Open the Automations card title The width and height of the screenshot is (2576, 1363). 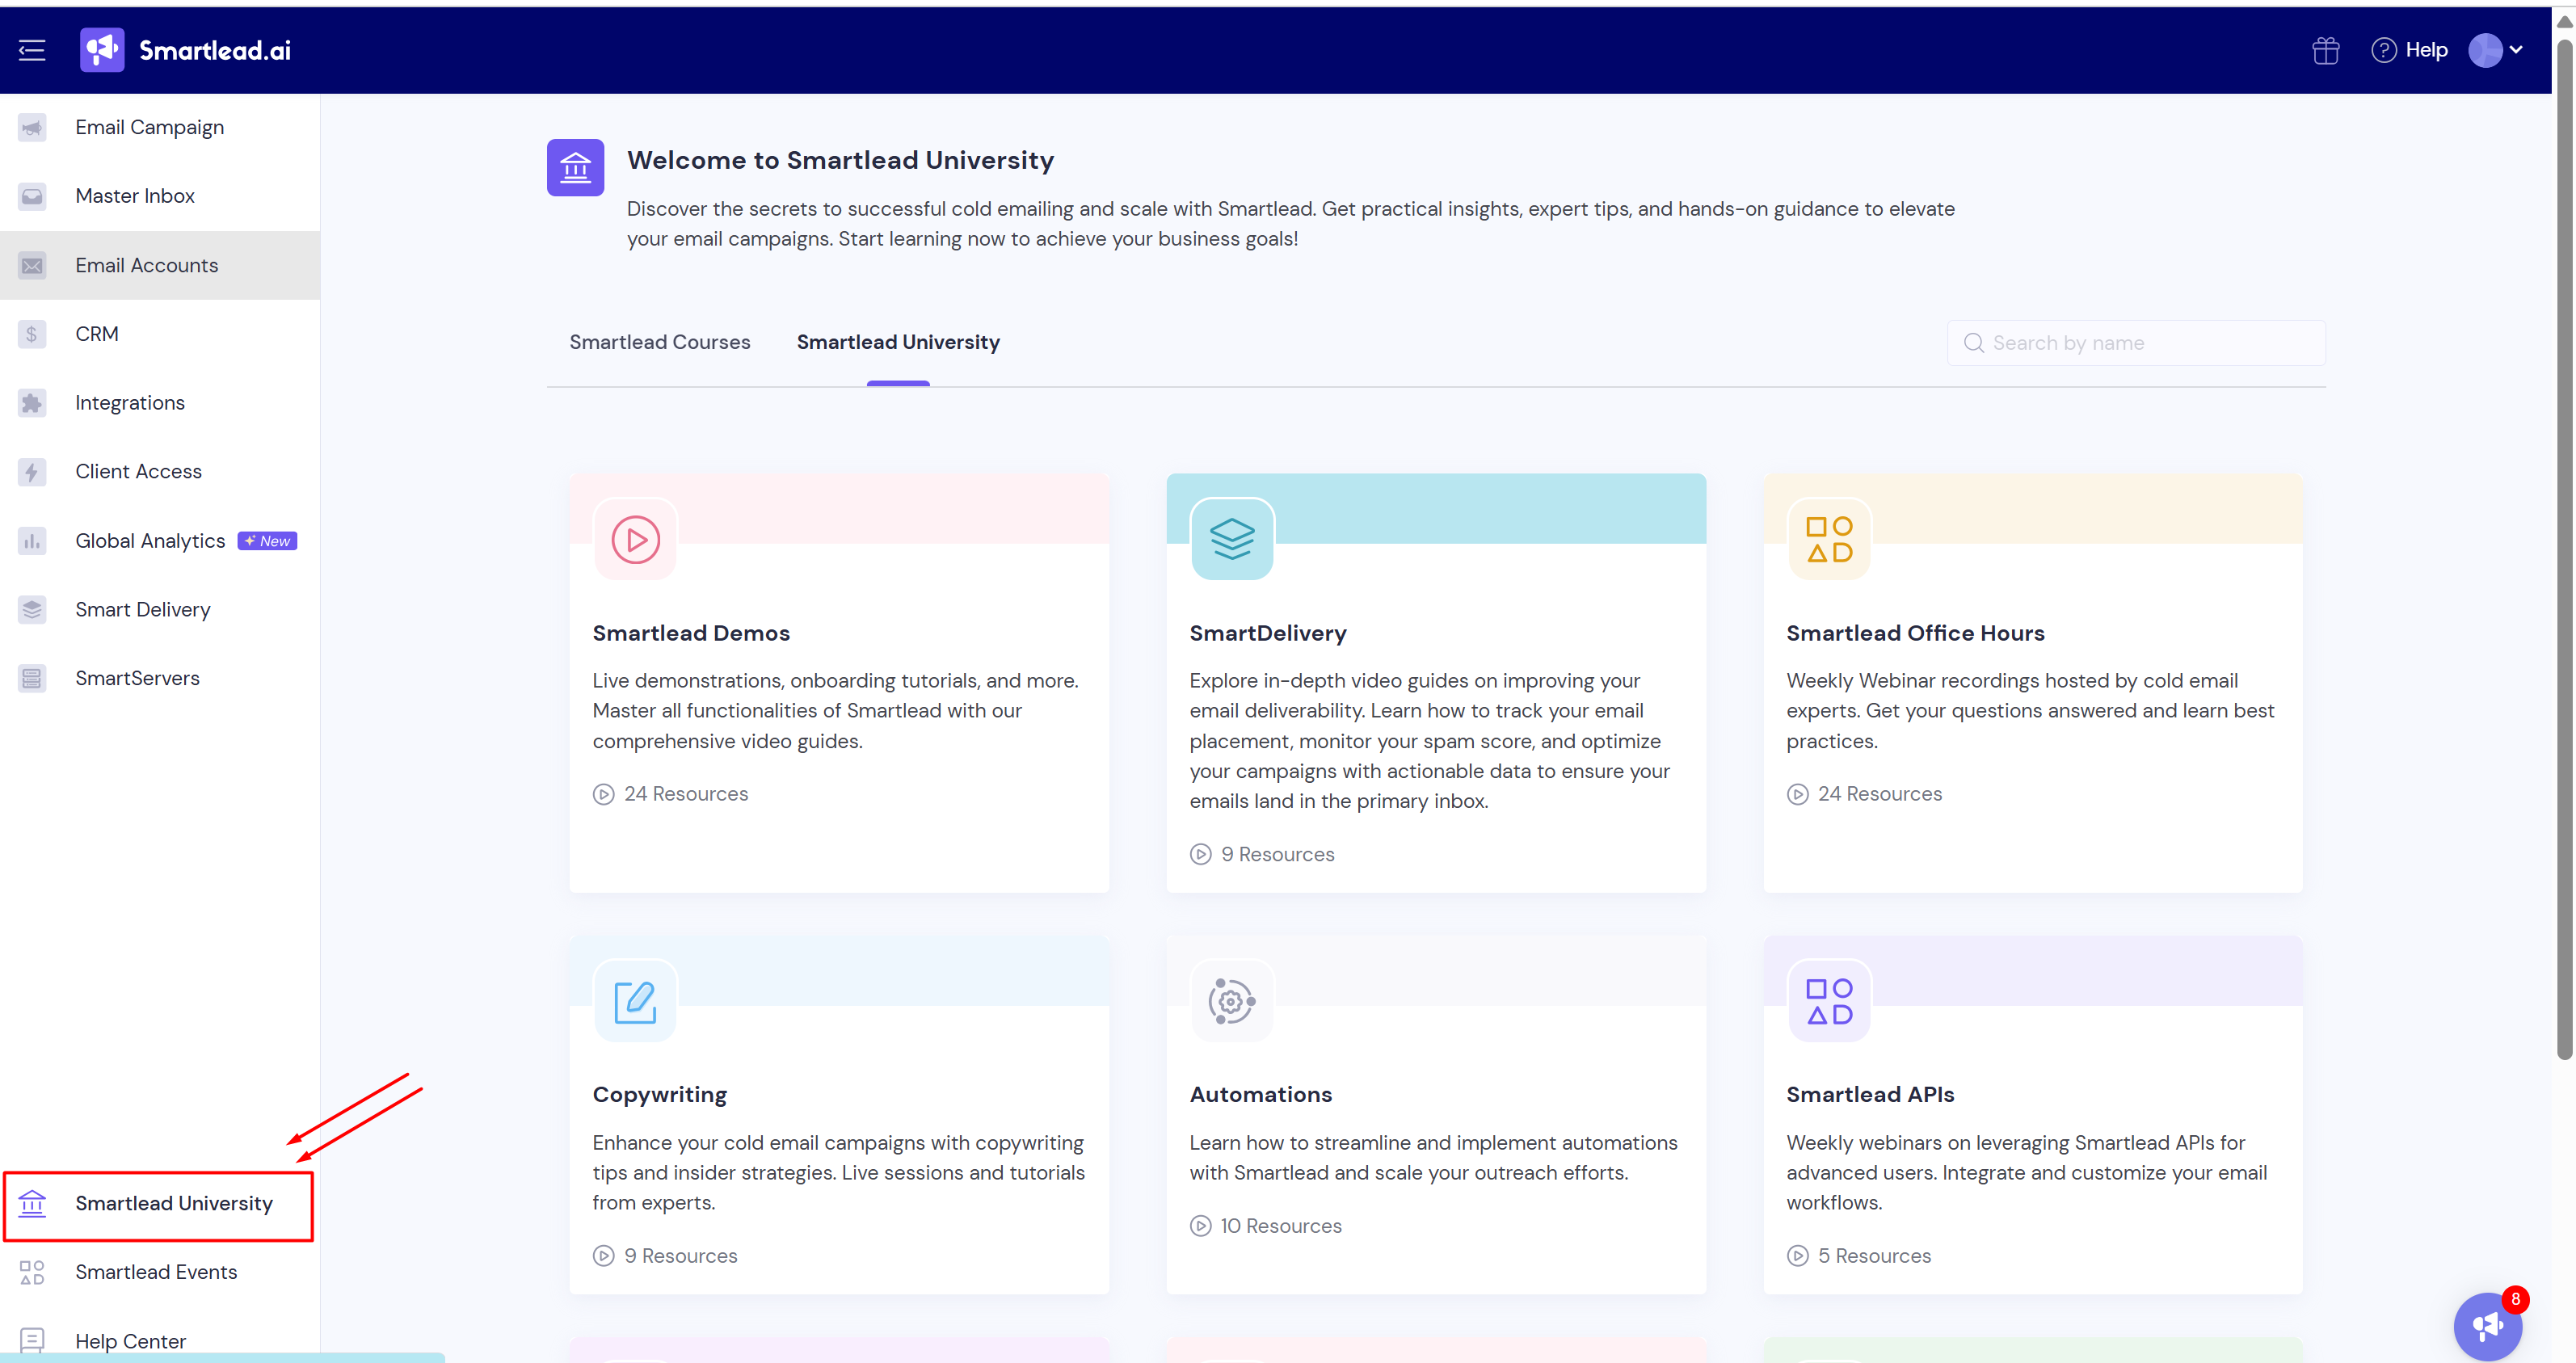pyautogui.click(x=1261, y=1095)
